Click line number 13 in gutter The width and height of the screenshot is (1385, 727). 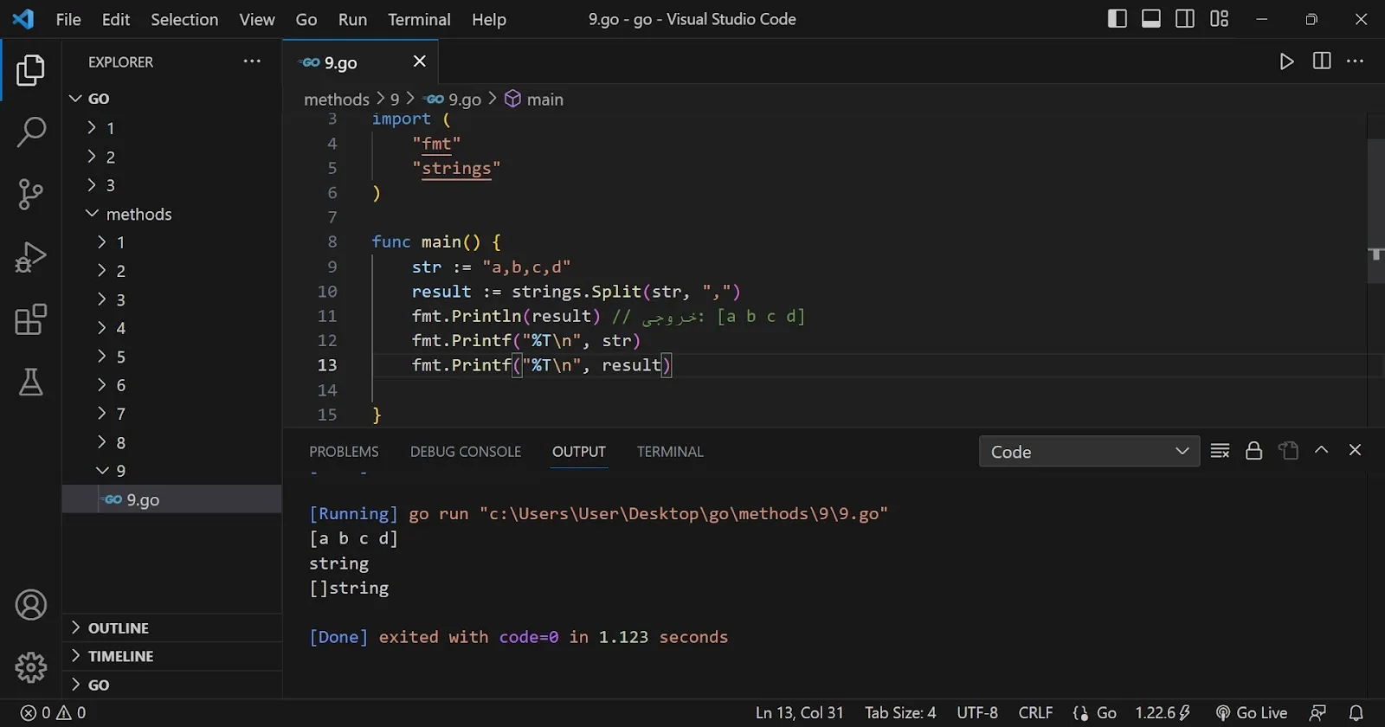click(327, 365)
